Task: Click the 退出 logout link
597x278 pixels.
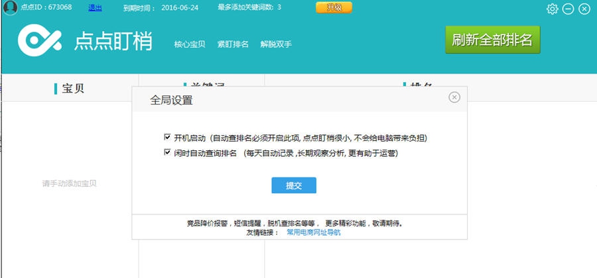Action: coord(95,7)
